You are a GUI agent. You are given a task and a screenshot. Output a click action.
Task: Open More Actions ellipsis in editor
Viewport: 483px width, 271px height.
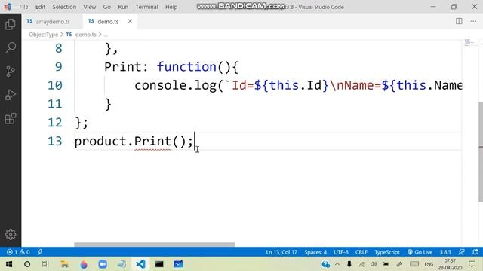[x=473, y=21]
